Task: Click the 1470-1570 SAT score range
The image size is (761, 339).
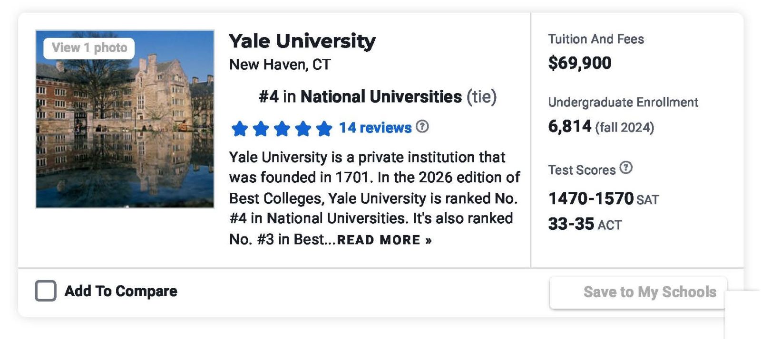Action: (591, 198)
